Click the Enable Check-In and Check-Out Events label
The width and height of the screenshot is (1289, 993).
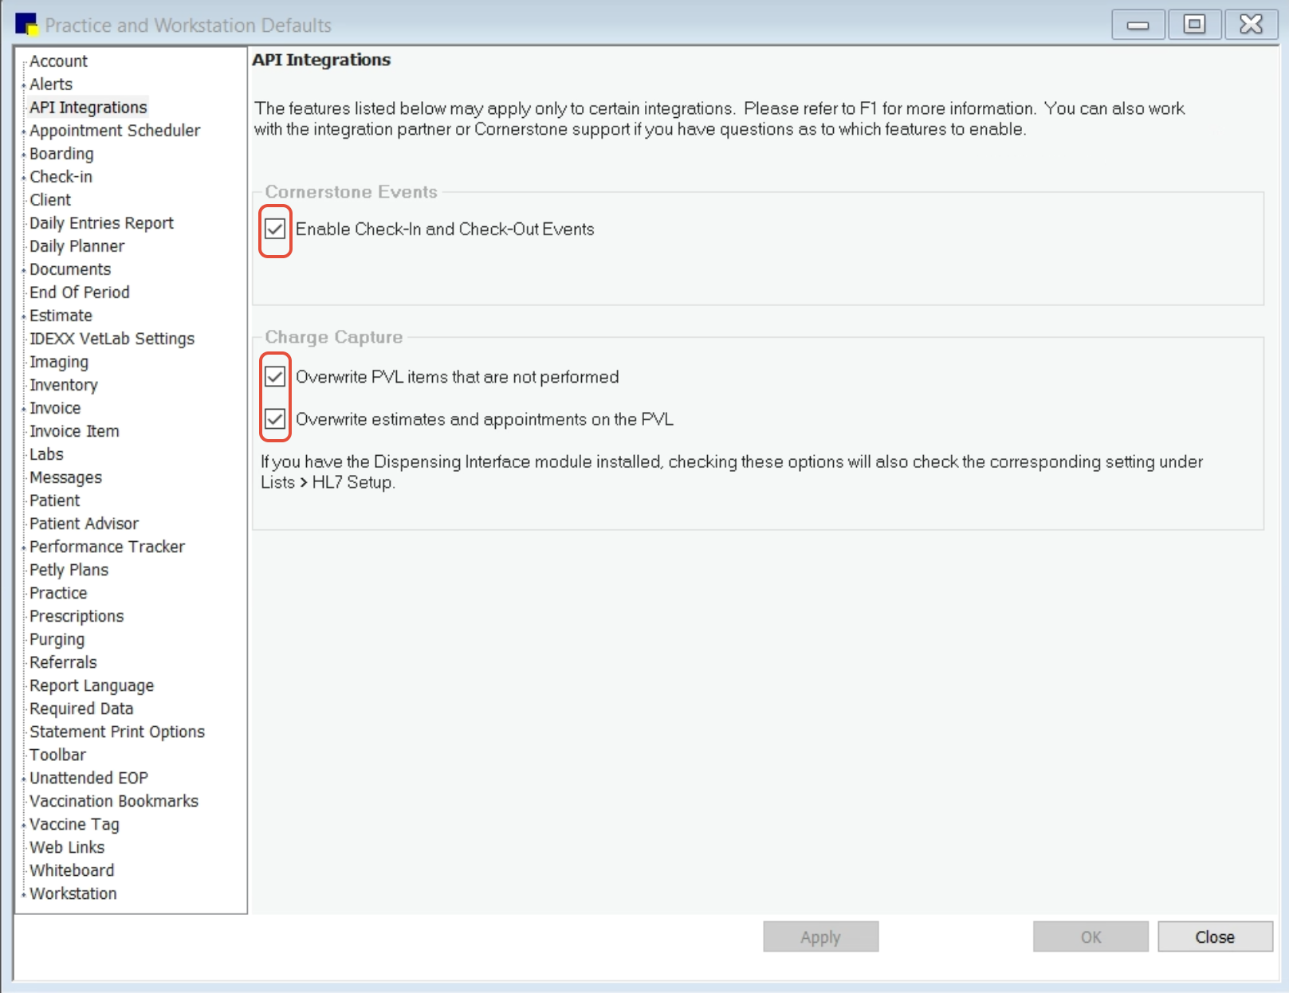point(445,230)
